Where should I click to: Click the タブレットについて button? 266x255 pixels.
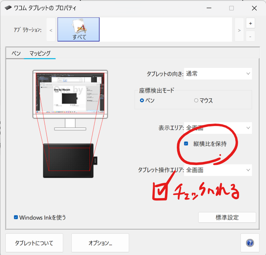pos(34,243)
